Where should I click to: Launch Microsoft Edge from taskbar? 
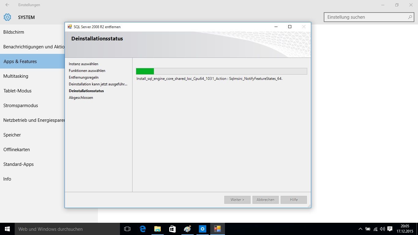pyautogui.click(x=142, y=229)
